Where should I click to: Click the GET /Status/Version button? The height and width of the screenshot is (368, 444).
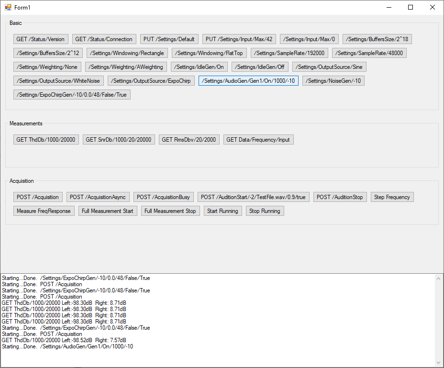41,39
